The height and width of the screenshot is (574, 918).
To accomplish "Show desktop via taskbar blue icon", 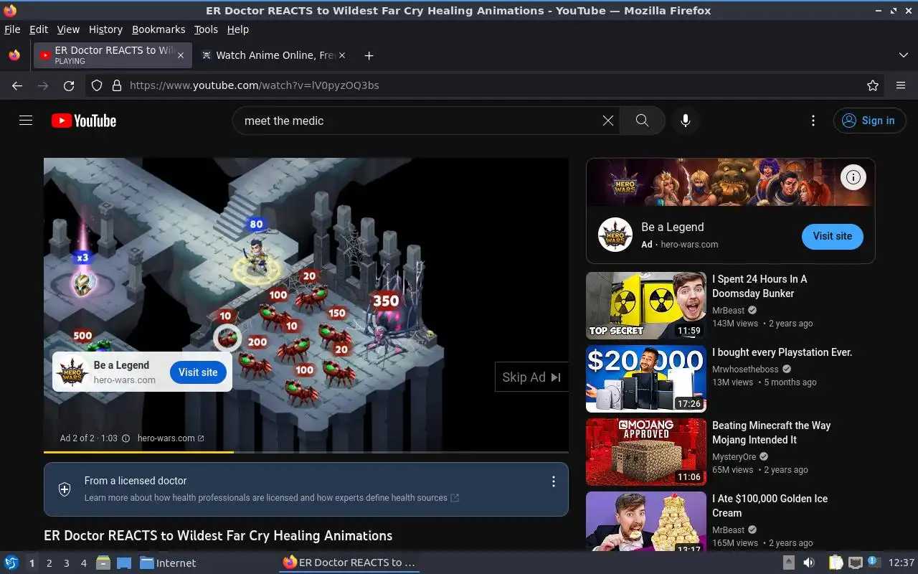I will (x=123, y=563).
